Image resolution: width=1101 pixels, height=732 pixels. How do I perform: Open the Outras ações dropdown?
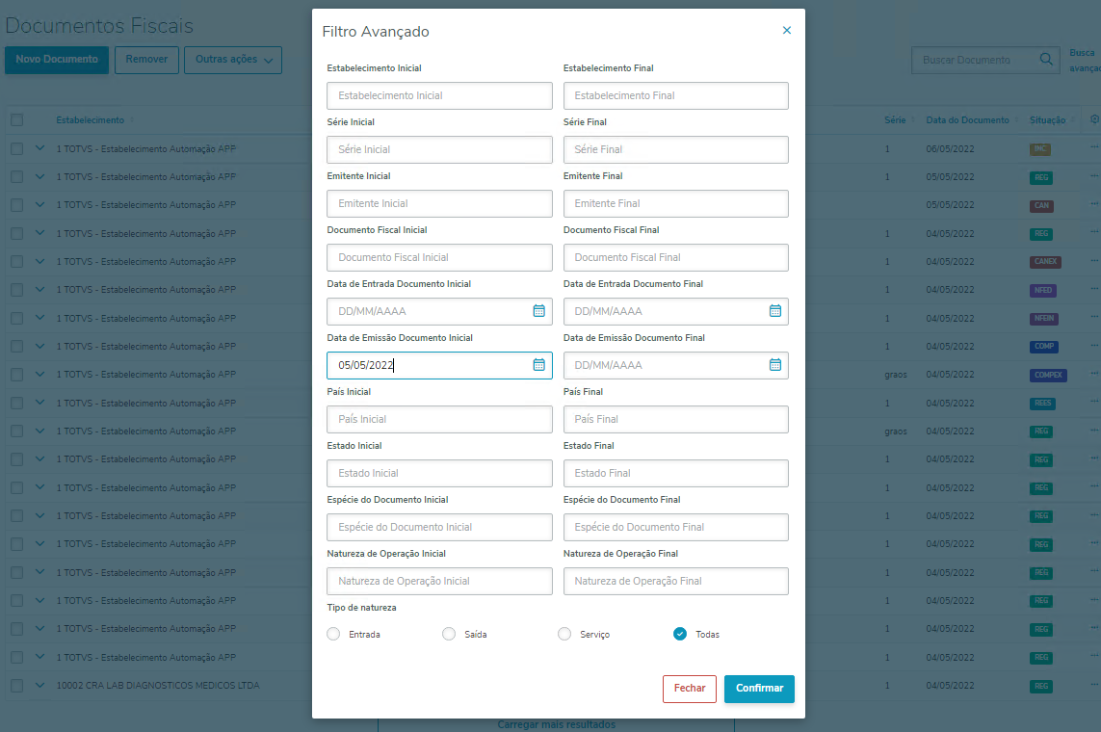[x=233, y=60]
